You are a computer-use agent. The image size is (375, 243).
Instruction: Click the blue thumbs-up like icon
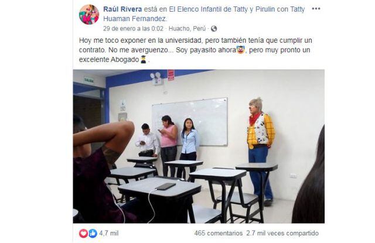coord(93,233)
